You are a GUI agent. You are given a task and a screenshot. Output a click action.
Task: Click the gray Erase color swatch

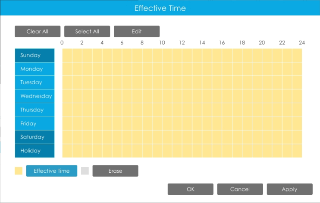point(85,171)
